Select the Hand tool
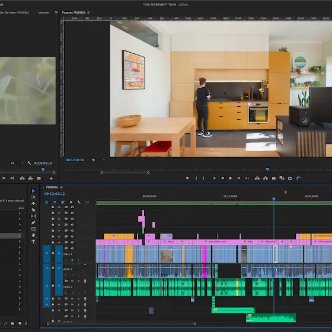 (x=33, y=235)
